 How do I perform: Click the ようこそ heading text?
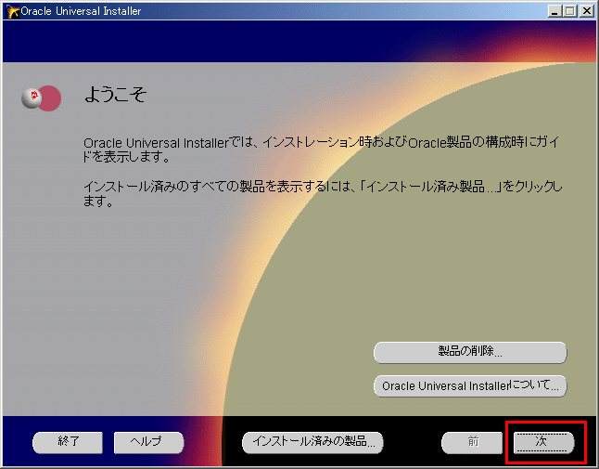(115, 94)
